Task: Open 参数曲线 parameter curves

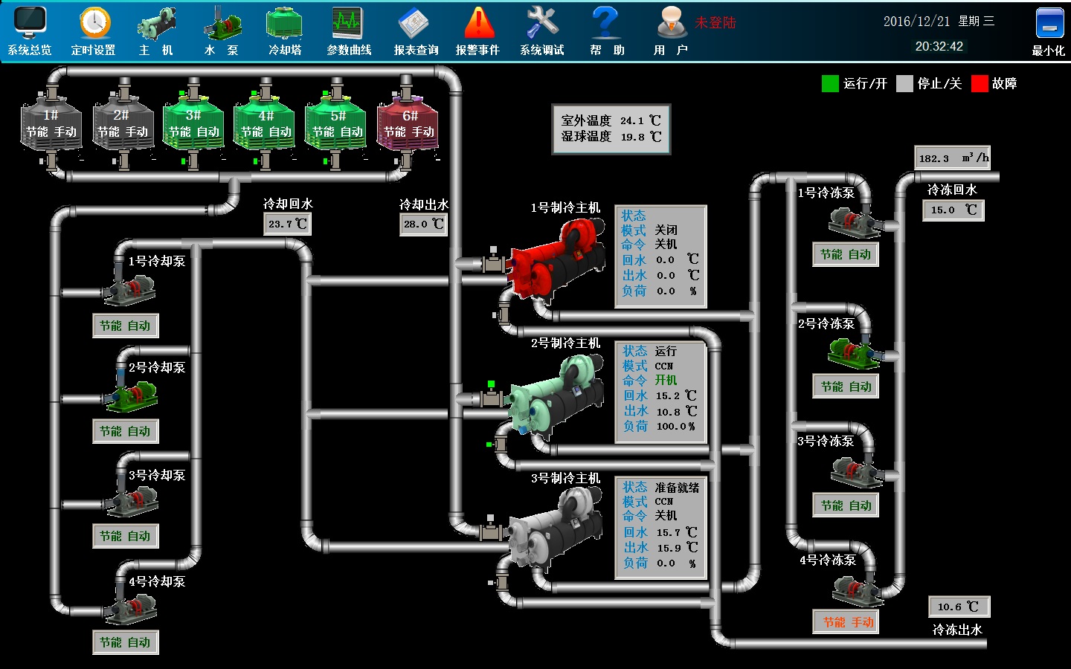Action: tap(348, 30)
